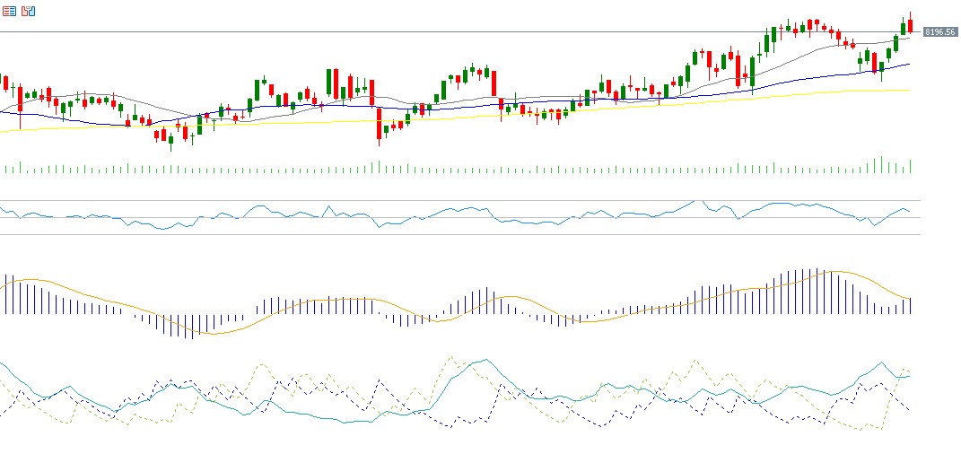Click the horizontal current price line
The width and height of the screenshot is (961, 454).
449,32
